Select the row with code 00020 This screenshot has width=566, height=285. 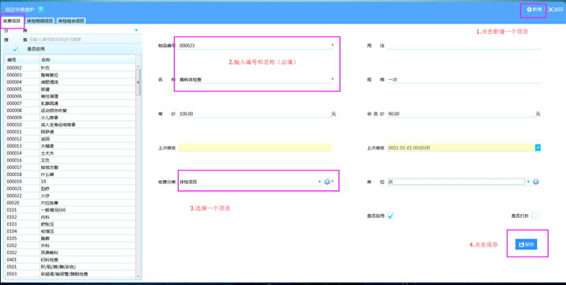70,203
